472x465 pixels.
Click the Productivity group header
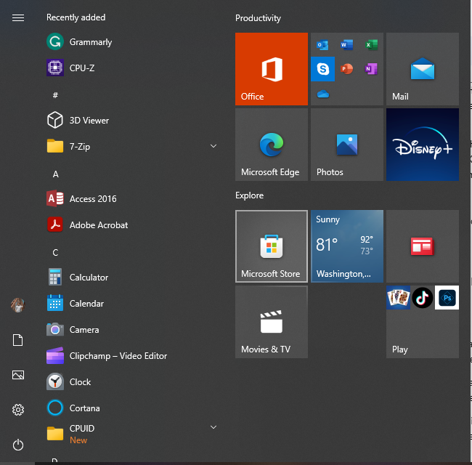point(258,18)
